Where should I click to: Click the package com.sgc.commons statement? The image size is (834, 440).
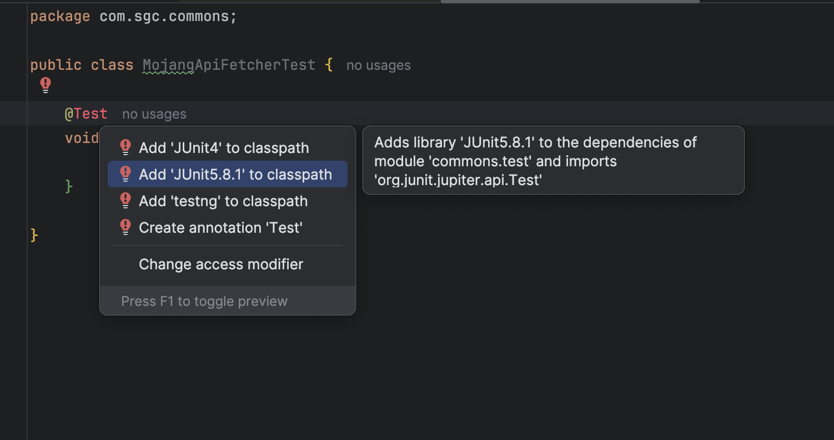133,16
